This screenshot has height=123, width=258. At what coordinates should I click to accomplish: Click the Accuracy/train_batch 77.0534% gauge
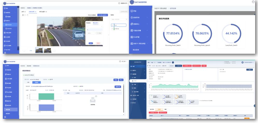coord(173,33)
